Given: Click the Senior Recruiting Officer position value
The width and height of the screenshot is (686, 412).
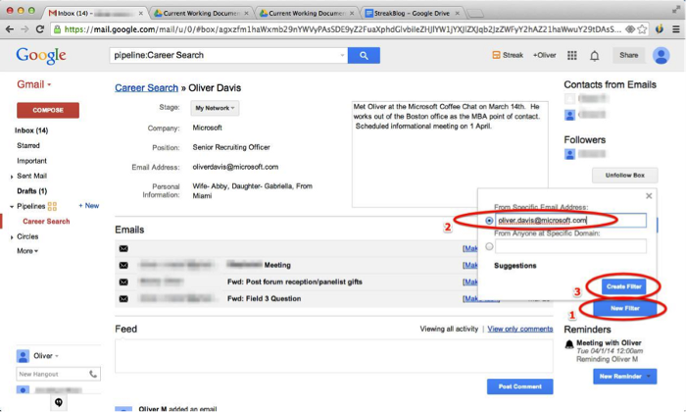Looking at the screenshot, I should point(231,147).
